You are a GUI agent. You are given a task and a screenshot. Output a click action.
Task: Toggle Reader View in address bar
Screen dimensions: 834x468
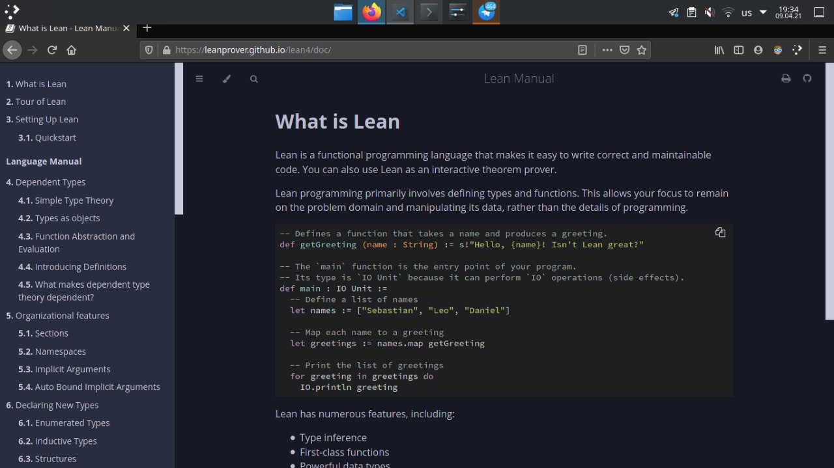point(582,49)
